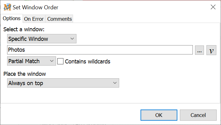Open the Comments tab
221x125 pixels.
click(59, 19)
